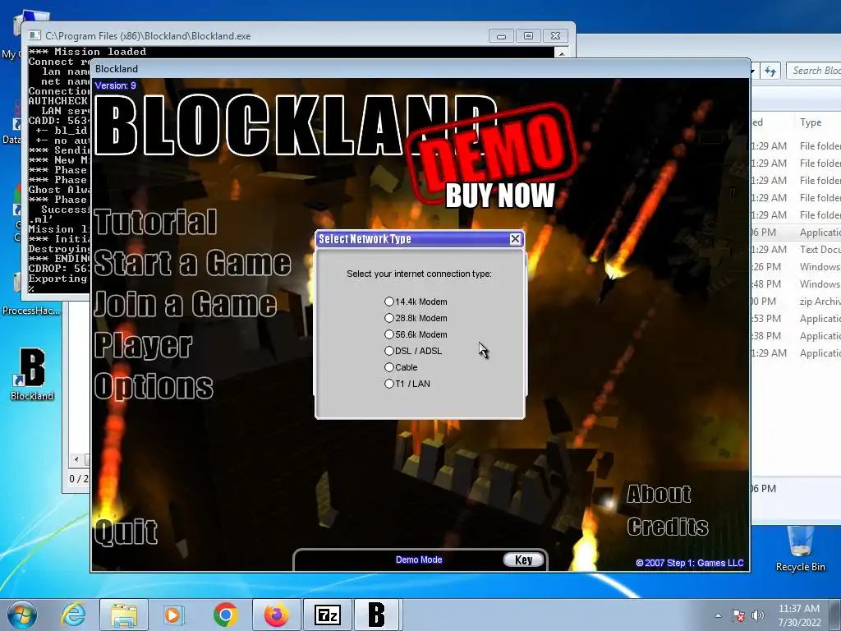Open the Credits page
The height and width of the screenshot is (631, 841).
(x=668, y=527)
